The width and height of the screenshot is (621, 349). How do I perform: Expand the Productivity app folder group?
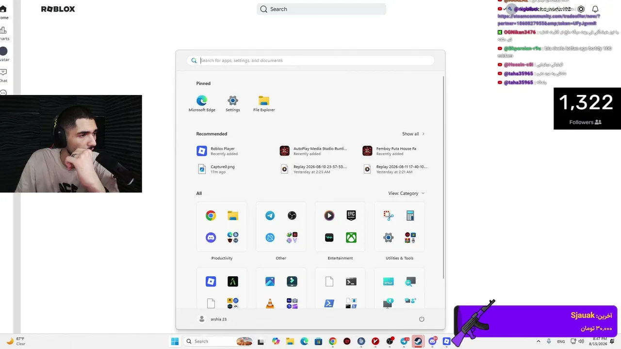[x=233, y=238]
